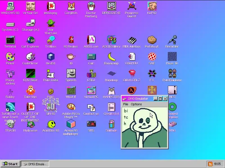This screenshot has height=168, width=225.
Task: Open ANSI Love icon
Action: click(91, 40)
